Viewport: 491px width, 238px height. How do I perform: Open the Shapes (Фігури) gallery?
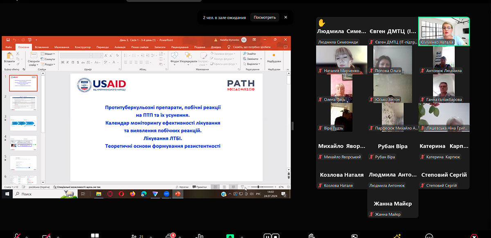click(174, 57)
